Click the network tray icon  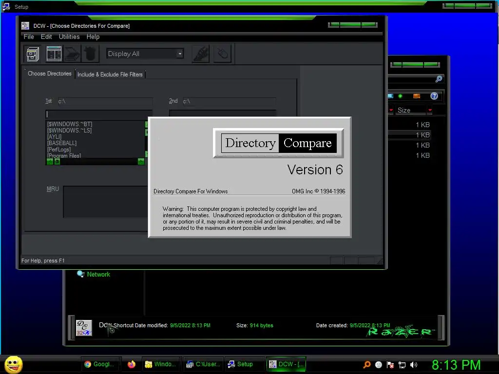tap(402, 365)
